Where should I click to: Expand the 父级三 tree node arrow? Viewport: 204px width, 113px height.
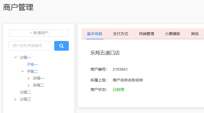(16, 100)
